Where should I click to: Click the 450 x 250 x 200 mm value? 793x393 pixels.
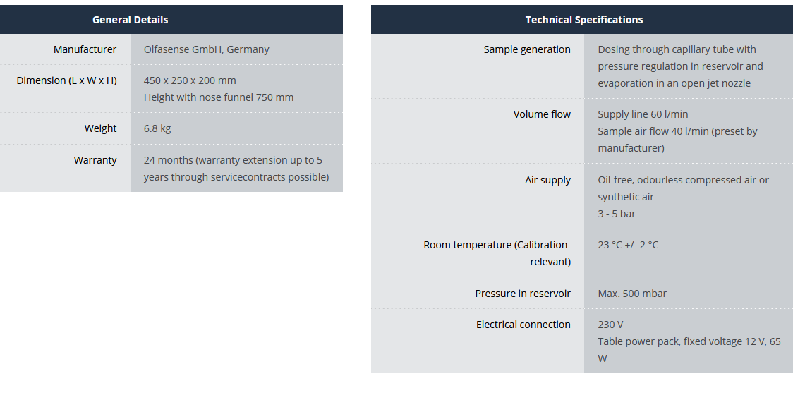coord(190,80)
